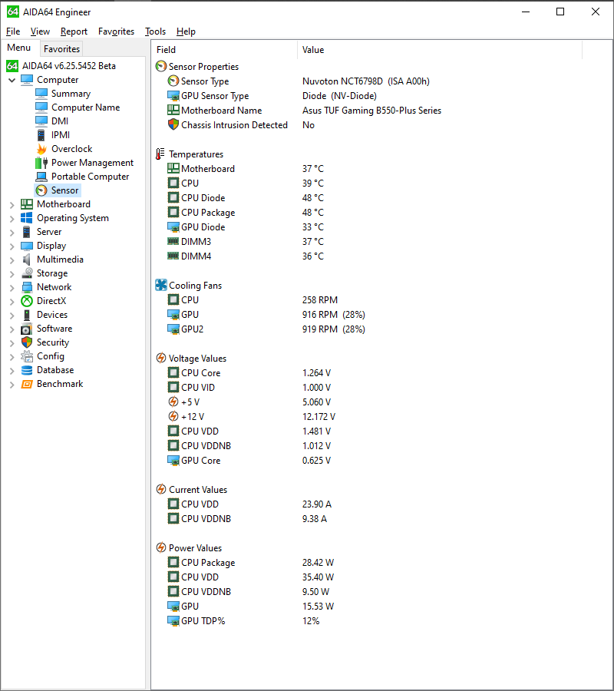
Task: Click the Server tower icon
Action: coord(27,232)
